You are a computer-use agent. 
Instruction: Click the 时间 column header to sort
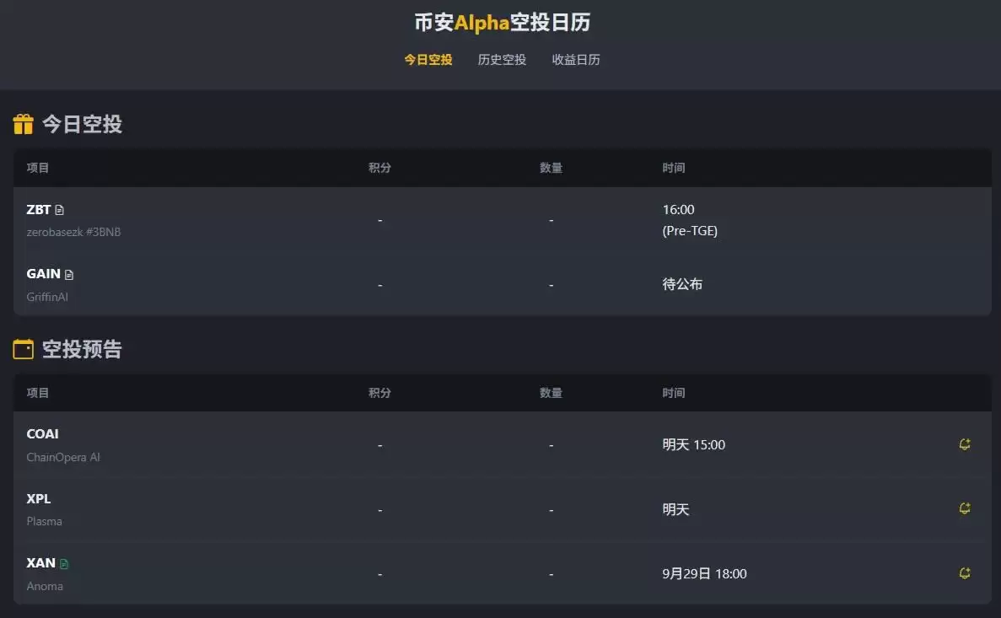(x=675, y=168)
